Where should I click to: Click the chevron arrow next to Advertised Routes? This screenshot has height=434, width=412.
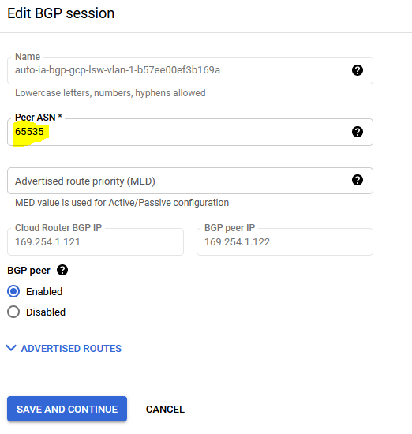pyautogui.click(x=11, y=348)
